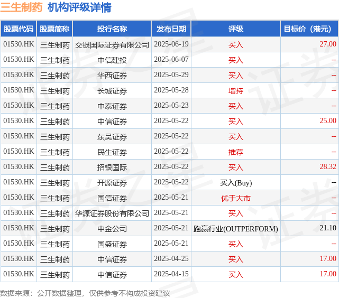
Task: Select the 2025-06-19 date cell
Action: click(x=171, y=44)
